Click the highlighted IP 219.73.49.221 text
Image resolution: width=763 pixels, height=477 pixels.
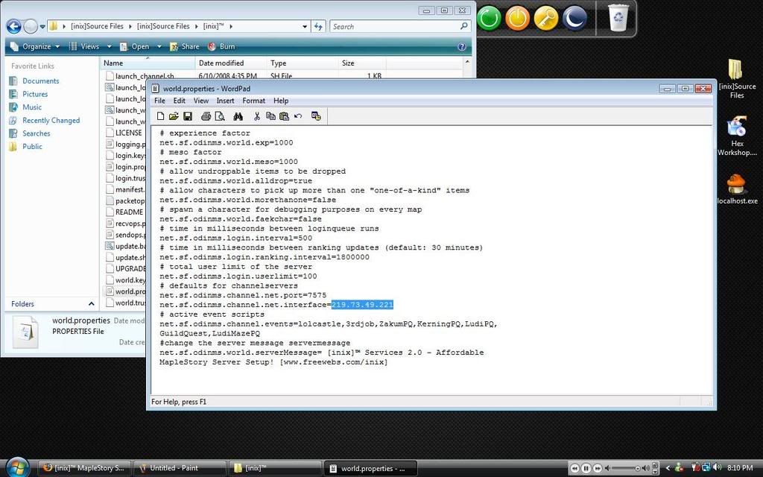point(362,305)
